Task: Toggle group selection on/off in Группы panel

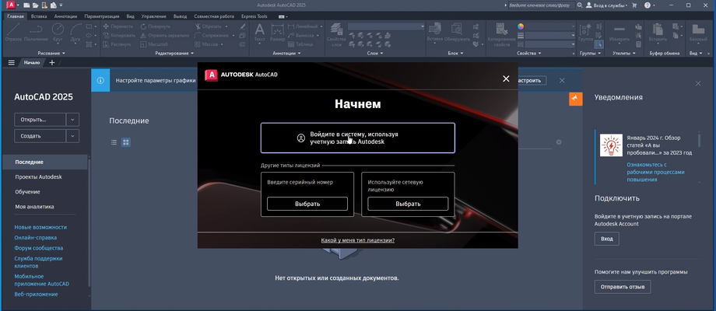Action: (x=598, y=44)
